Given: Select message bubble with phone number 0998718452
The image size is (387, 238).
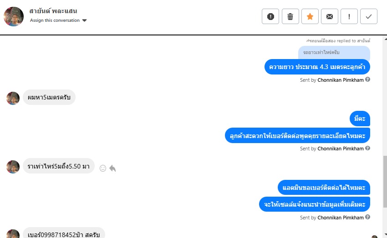Looking at the screenshot, I should (x=64, y=233).
